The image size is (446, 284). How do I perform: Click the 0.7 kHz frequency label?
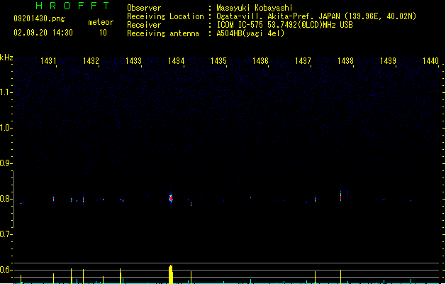click(x=6, y=234)
